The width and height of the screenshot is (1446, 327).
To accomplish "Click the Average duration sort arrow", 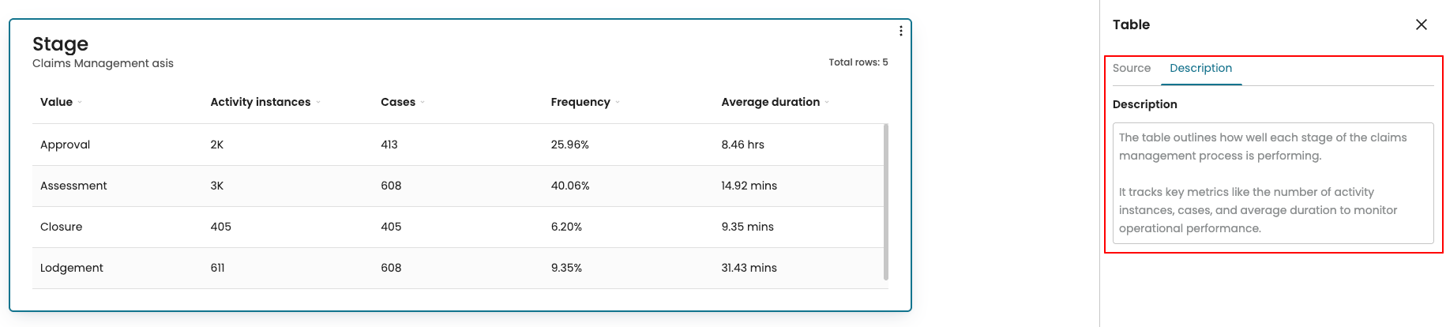I will [827, 103].
